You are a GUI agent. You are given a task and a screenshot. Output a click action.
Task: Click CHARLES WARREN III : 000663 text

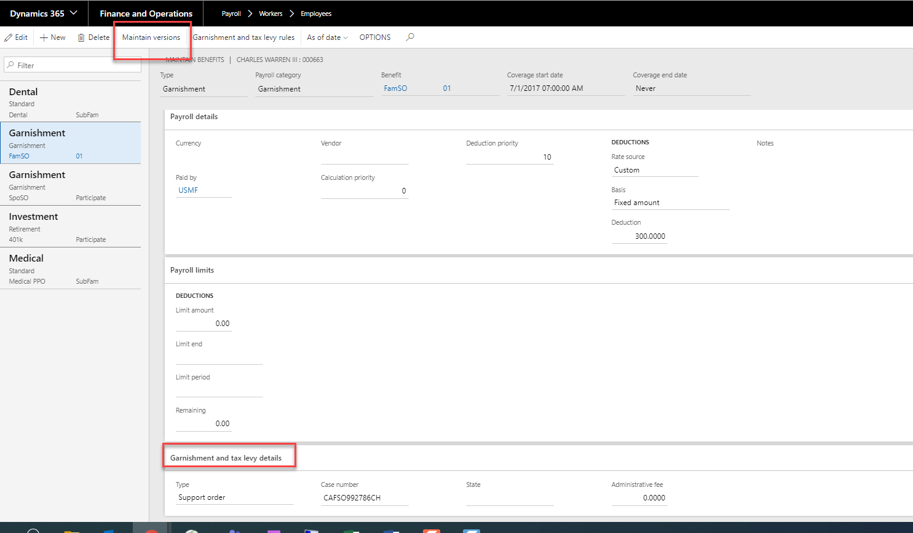(x=280, y=60)
